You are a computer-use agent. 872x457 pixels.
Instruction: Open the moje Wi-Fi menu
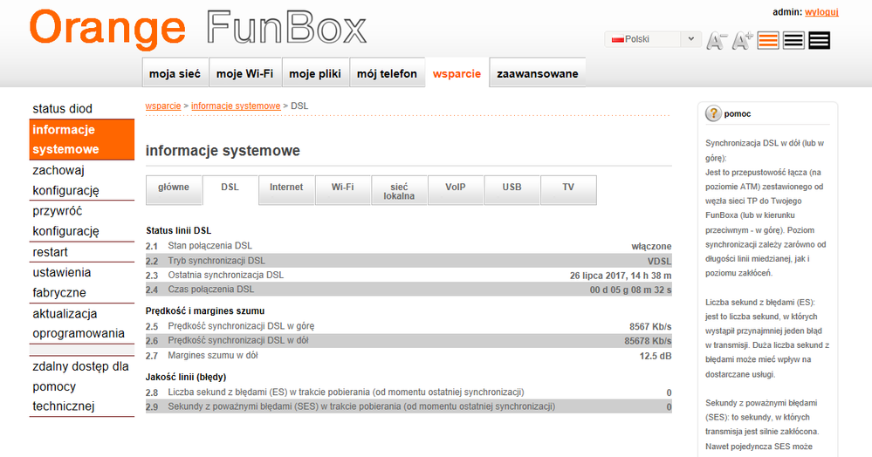point(244,73)
